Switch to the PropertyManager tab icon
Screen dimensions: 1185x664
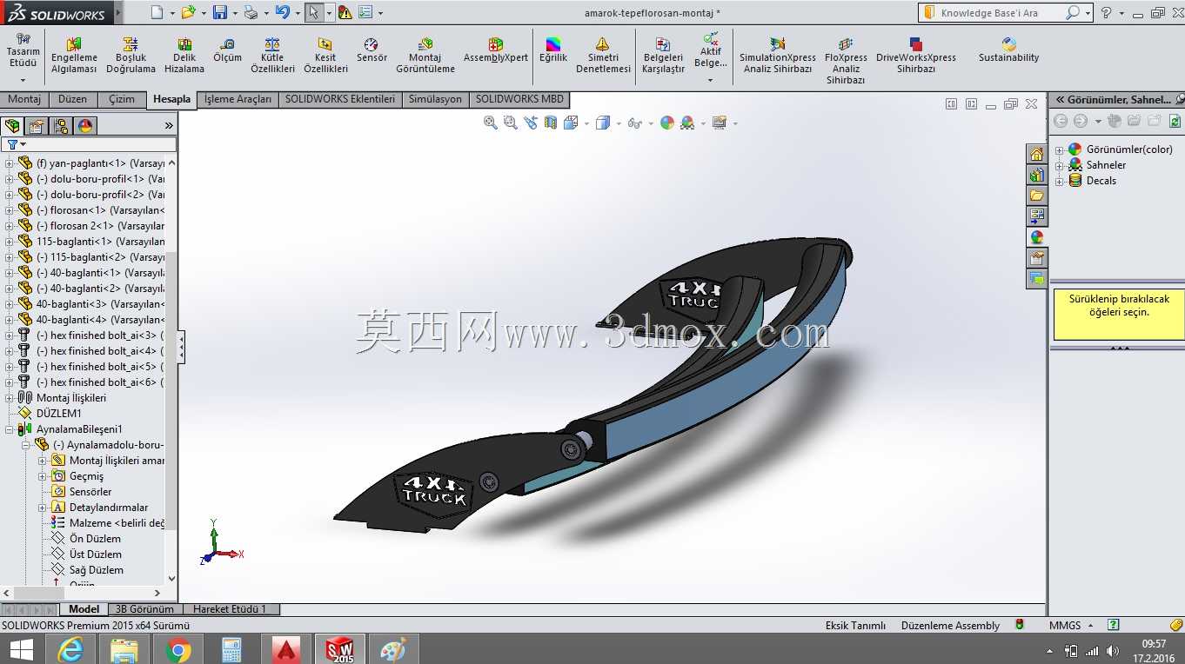pos(37,126)
